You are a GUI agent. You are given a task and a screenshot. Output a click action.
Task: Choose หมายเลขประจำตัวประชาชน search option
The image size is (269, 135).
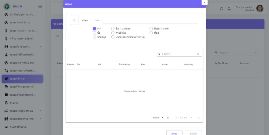[x=113, y=37]
